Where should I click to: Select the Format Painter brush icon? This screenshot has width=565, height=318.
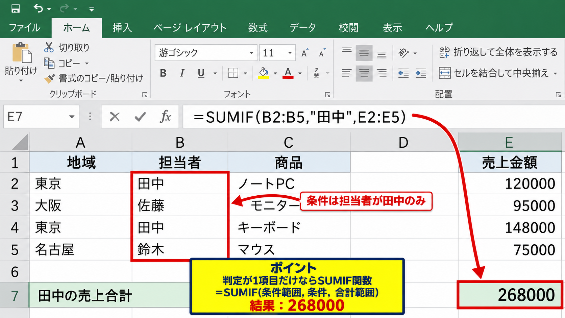49,78
